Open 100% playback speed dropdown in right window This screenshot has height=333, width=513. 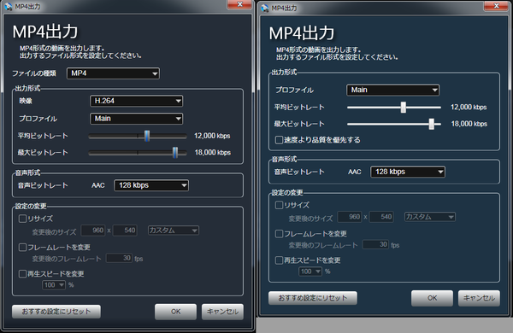(x=310, y=272)
